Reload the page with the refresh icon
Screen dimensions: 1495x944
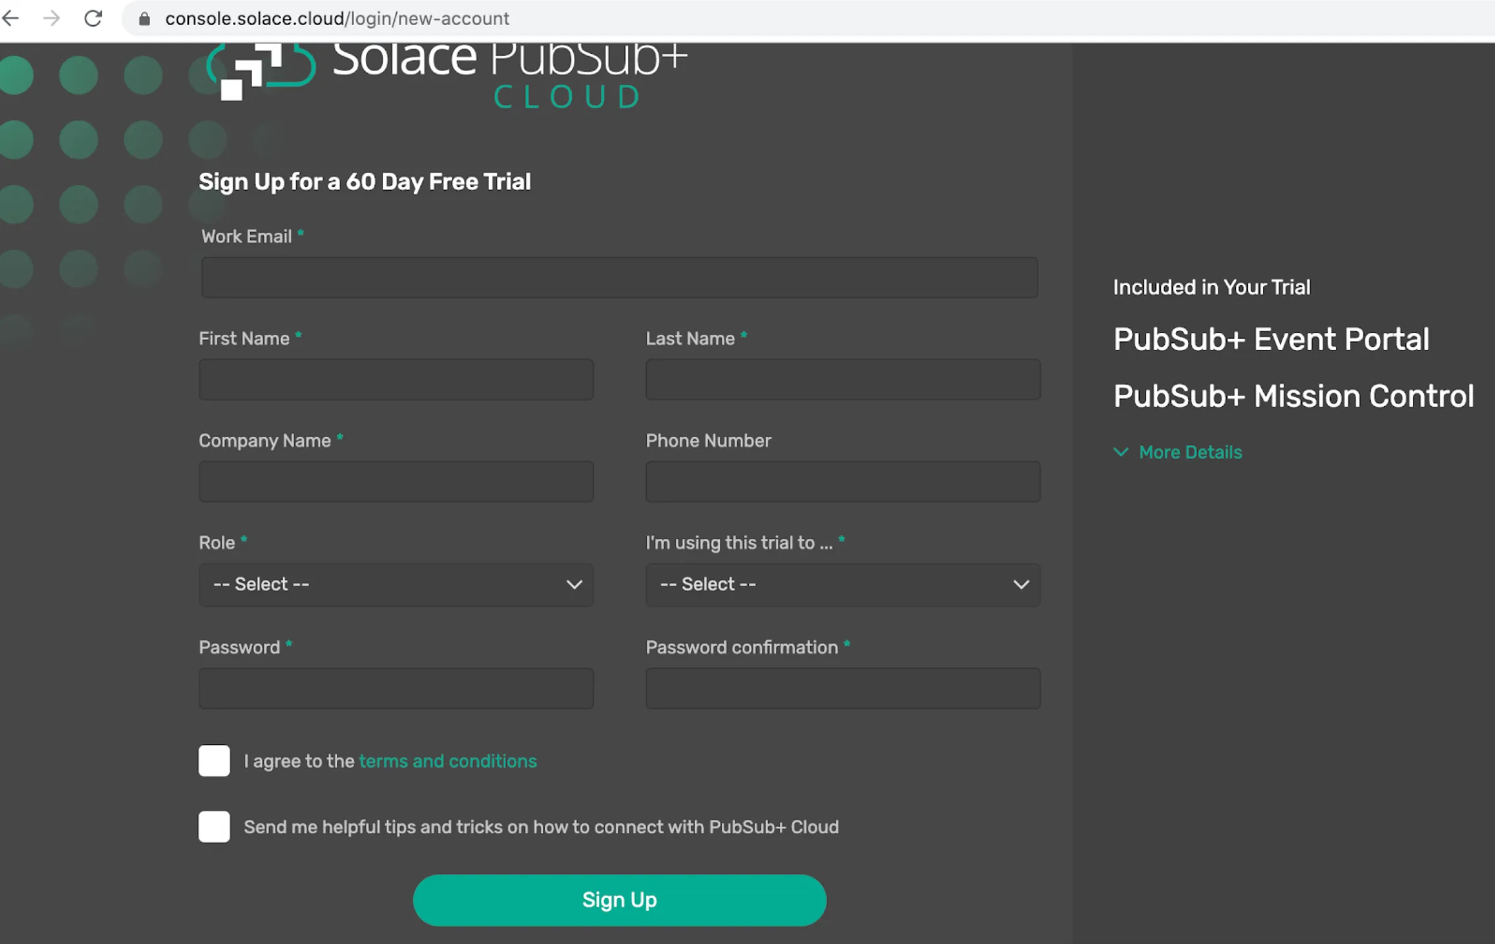[93, 18]
